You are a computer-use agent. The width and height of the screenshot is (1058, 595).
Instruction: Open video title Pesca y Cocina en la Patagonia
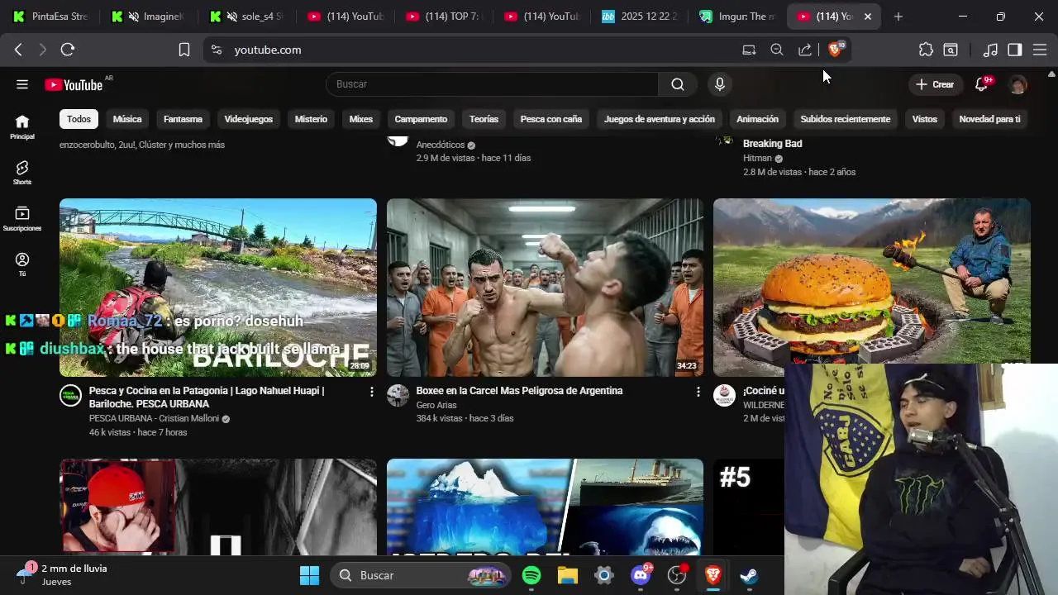coord(207,397)
